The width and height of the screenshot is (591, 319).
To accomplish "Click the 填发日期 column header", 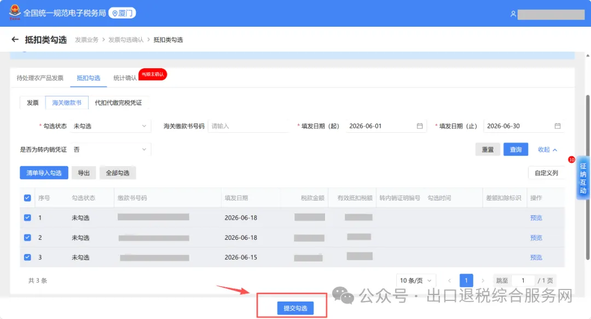I will pos(236,198).
